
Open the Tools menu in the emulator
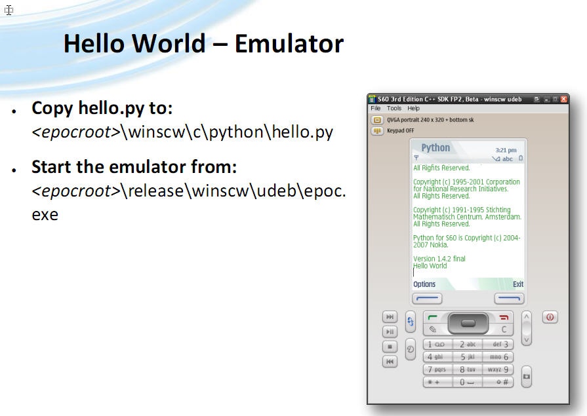tap(394, 108)
